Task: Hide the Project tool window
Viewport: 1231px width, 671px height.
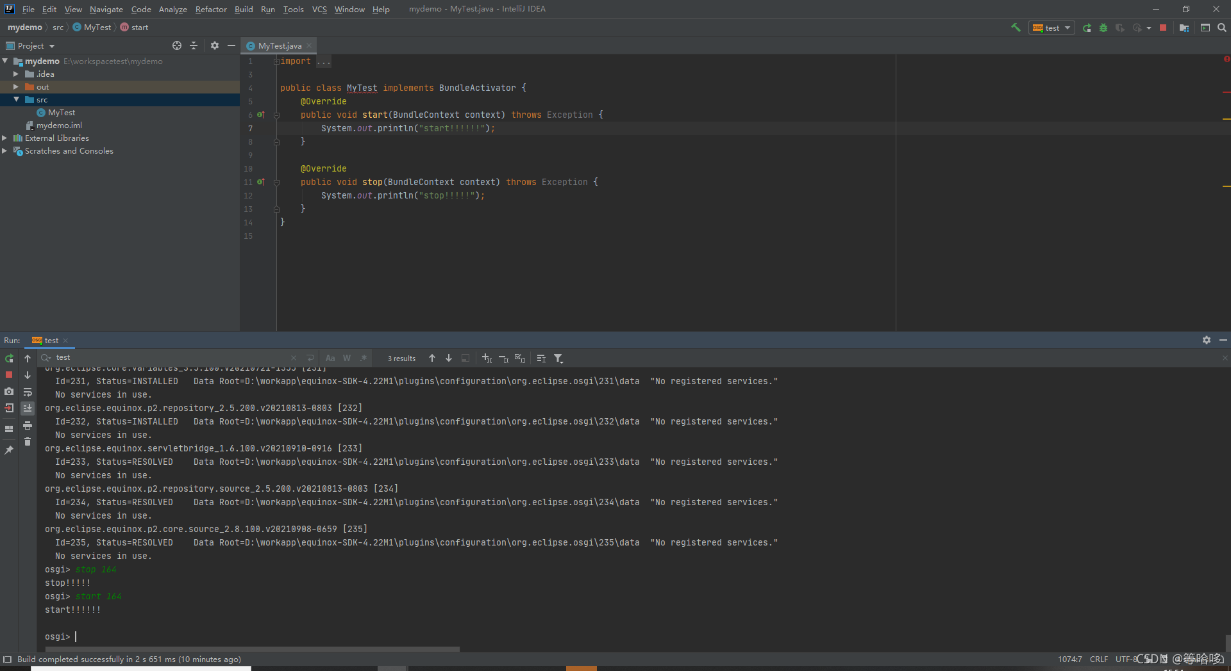Action: click(231, 45)
